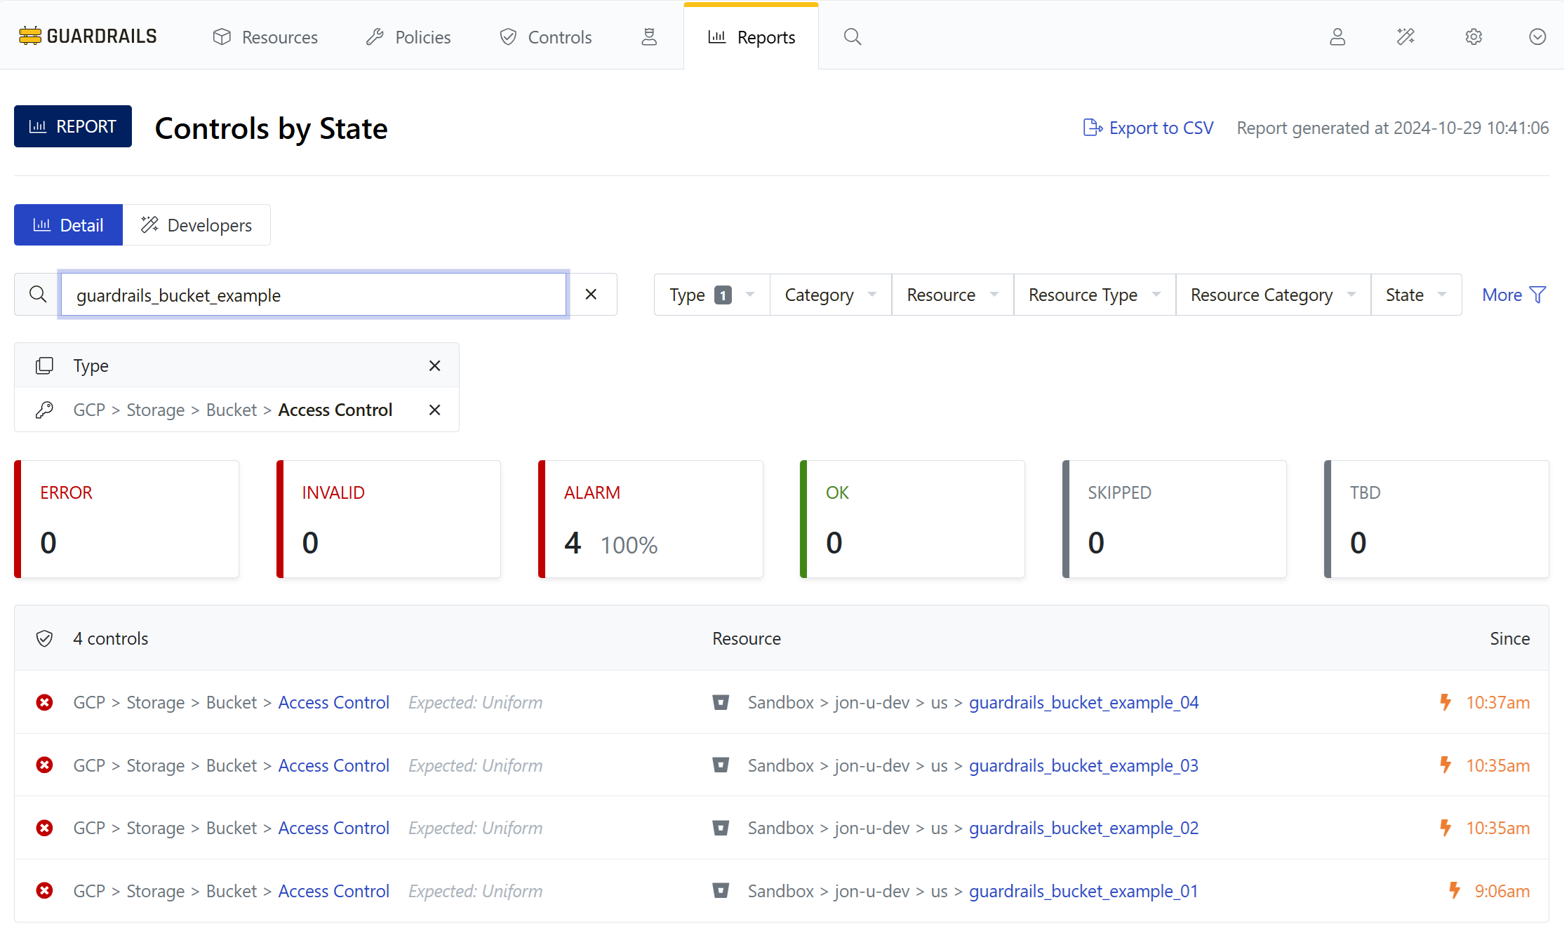Switch to the Developers tab
Viewport: 1564px width, 926px height.
tap(196, 225)
